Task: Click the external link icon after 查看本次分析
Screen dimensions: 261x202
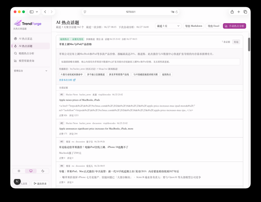Action: click(74, 80)
